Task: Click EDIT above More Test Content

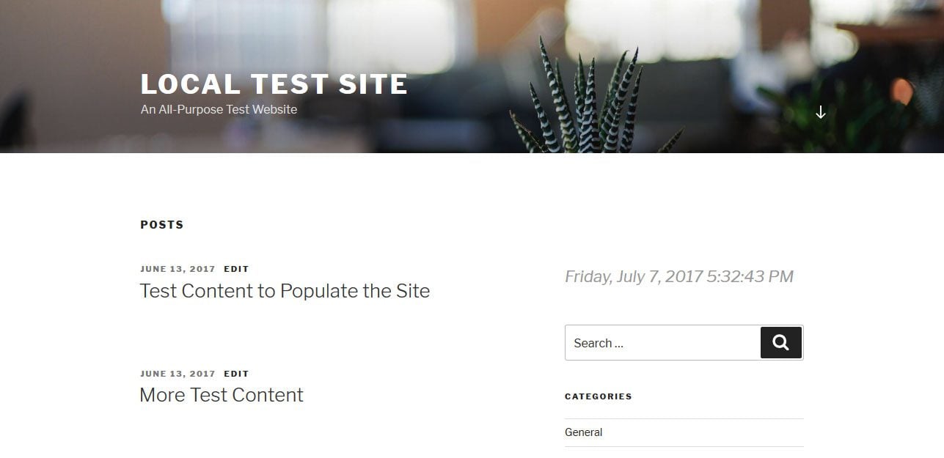Action: pyautogui.click(x=236, y=373)
